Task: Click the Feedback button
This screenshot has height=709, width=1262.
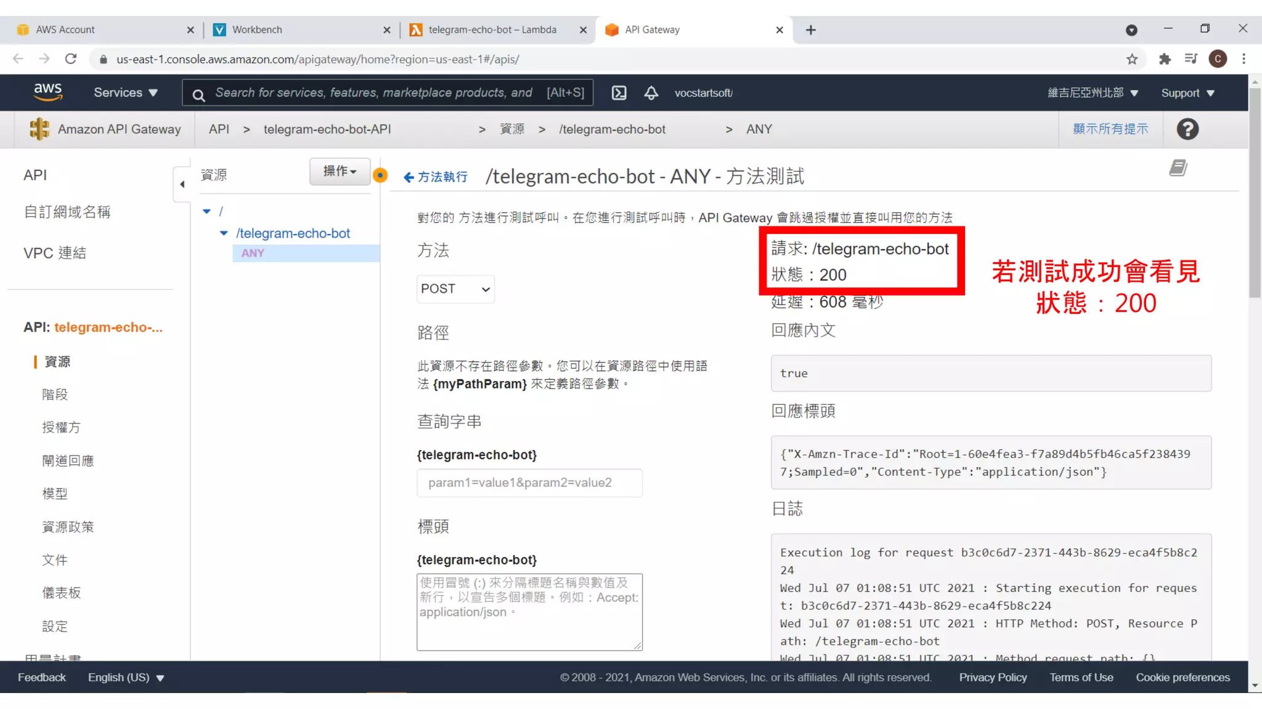Action: [x=42, y=677]
